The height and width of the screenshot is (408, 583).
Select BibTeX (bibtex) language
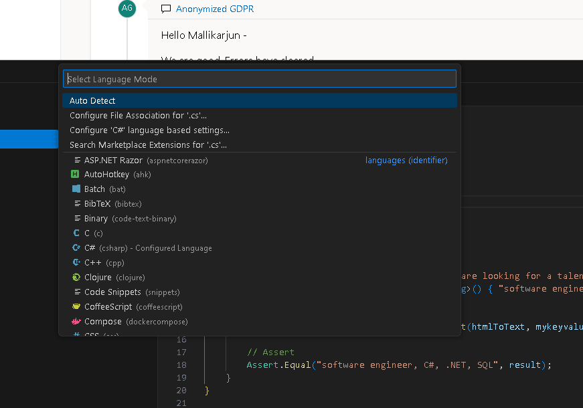[259, 203]
